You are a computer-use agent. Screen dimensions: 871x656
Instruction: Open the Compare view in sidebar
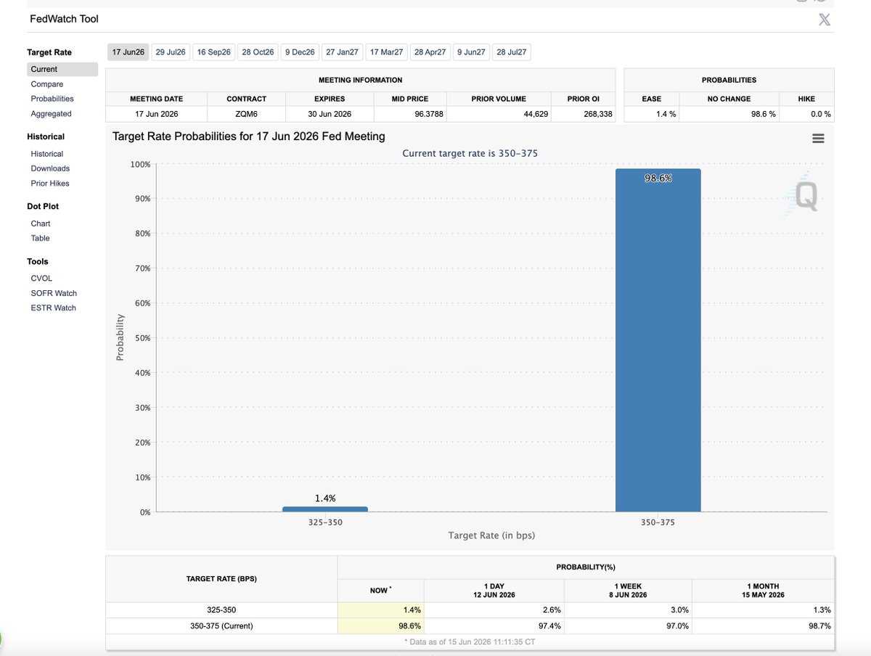[x=46, y=84]
